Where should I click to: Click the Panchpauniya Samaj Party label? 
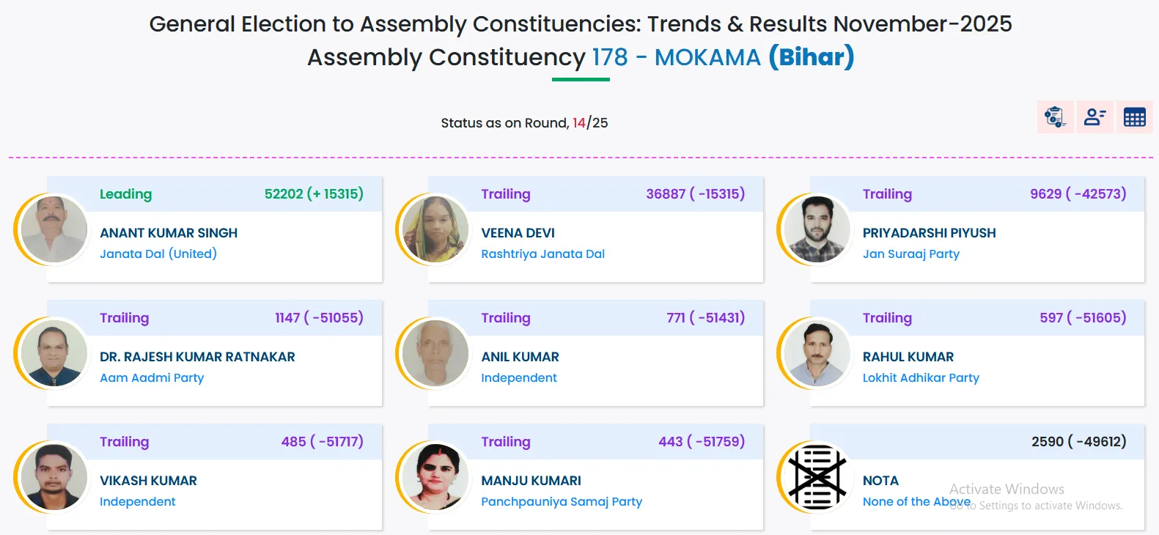tap(561, 502)
